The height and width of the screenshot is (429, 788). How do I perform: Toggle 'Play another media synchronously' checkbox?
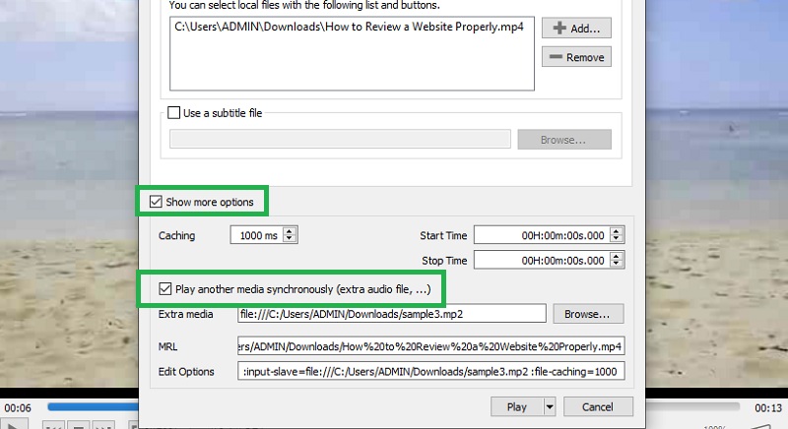coord(164,289)
